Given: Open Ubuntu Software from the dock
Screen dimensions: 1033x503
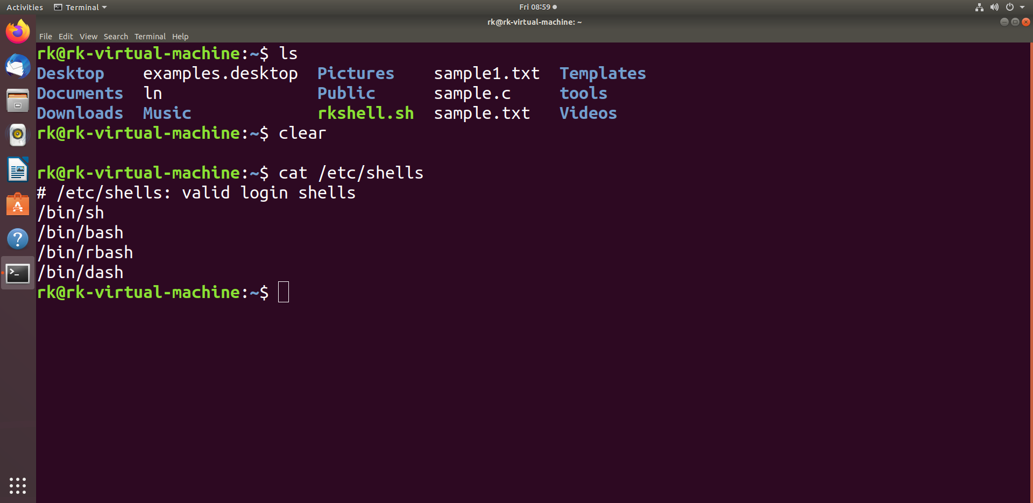Looking at the screenshot, I should click(x=18, y=204).
